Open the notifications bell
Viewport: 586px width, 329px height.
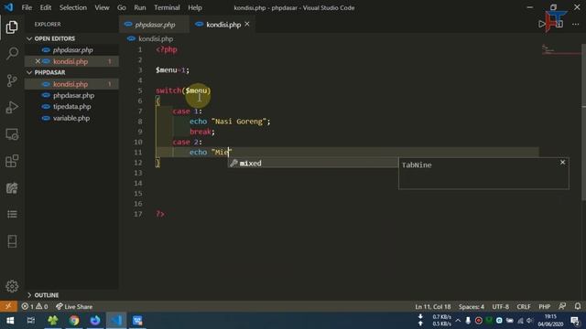(578, 306)
